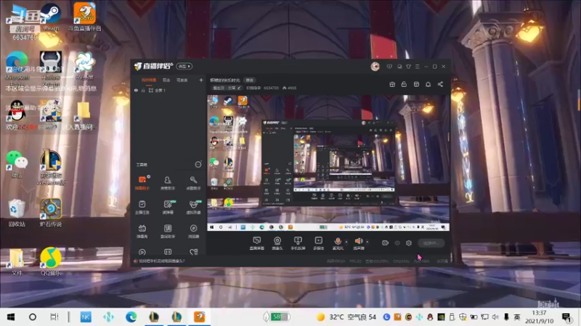Click the notification bell in the companion window
The width and height of the screenshot is (581, 326).
pos(428,84)
